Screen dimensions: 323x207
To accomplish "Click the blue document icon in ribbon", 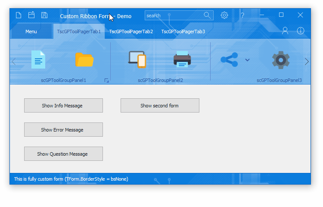I will [38, 60].
